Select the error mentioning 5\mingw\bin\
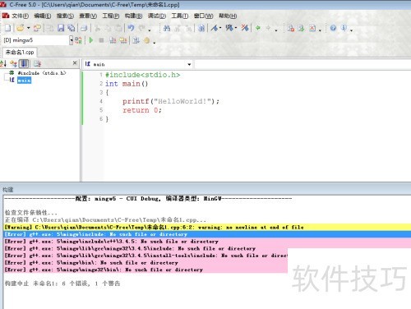Screen dimensions: 411x309 145,263
